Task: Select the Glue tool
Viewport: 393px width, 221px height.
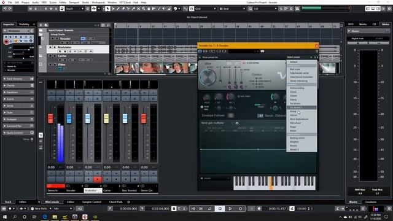Action: pos(133,9)
